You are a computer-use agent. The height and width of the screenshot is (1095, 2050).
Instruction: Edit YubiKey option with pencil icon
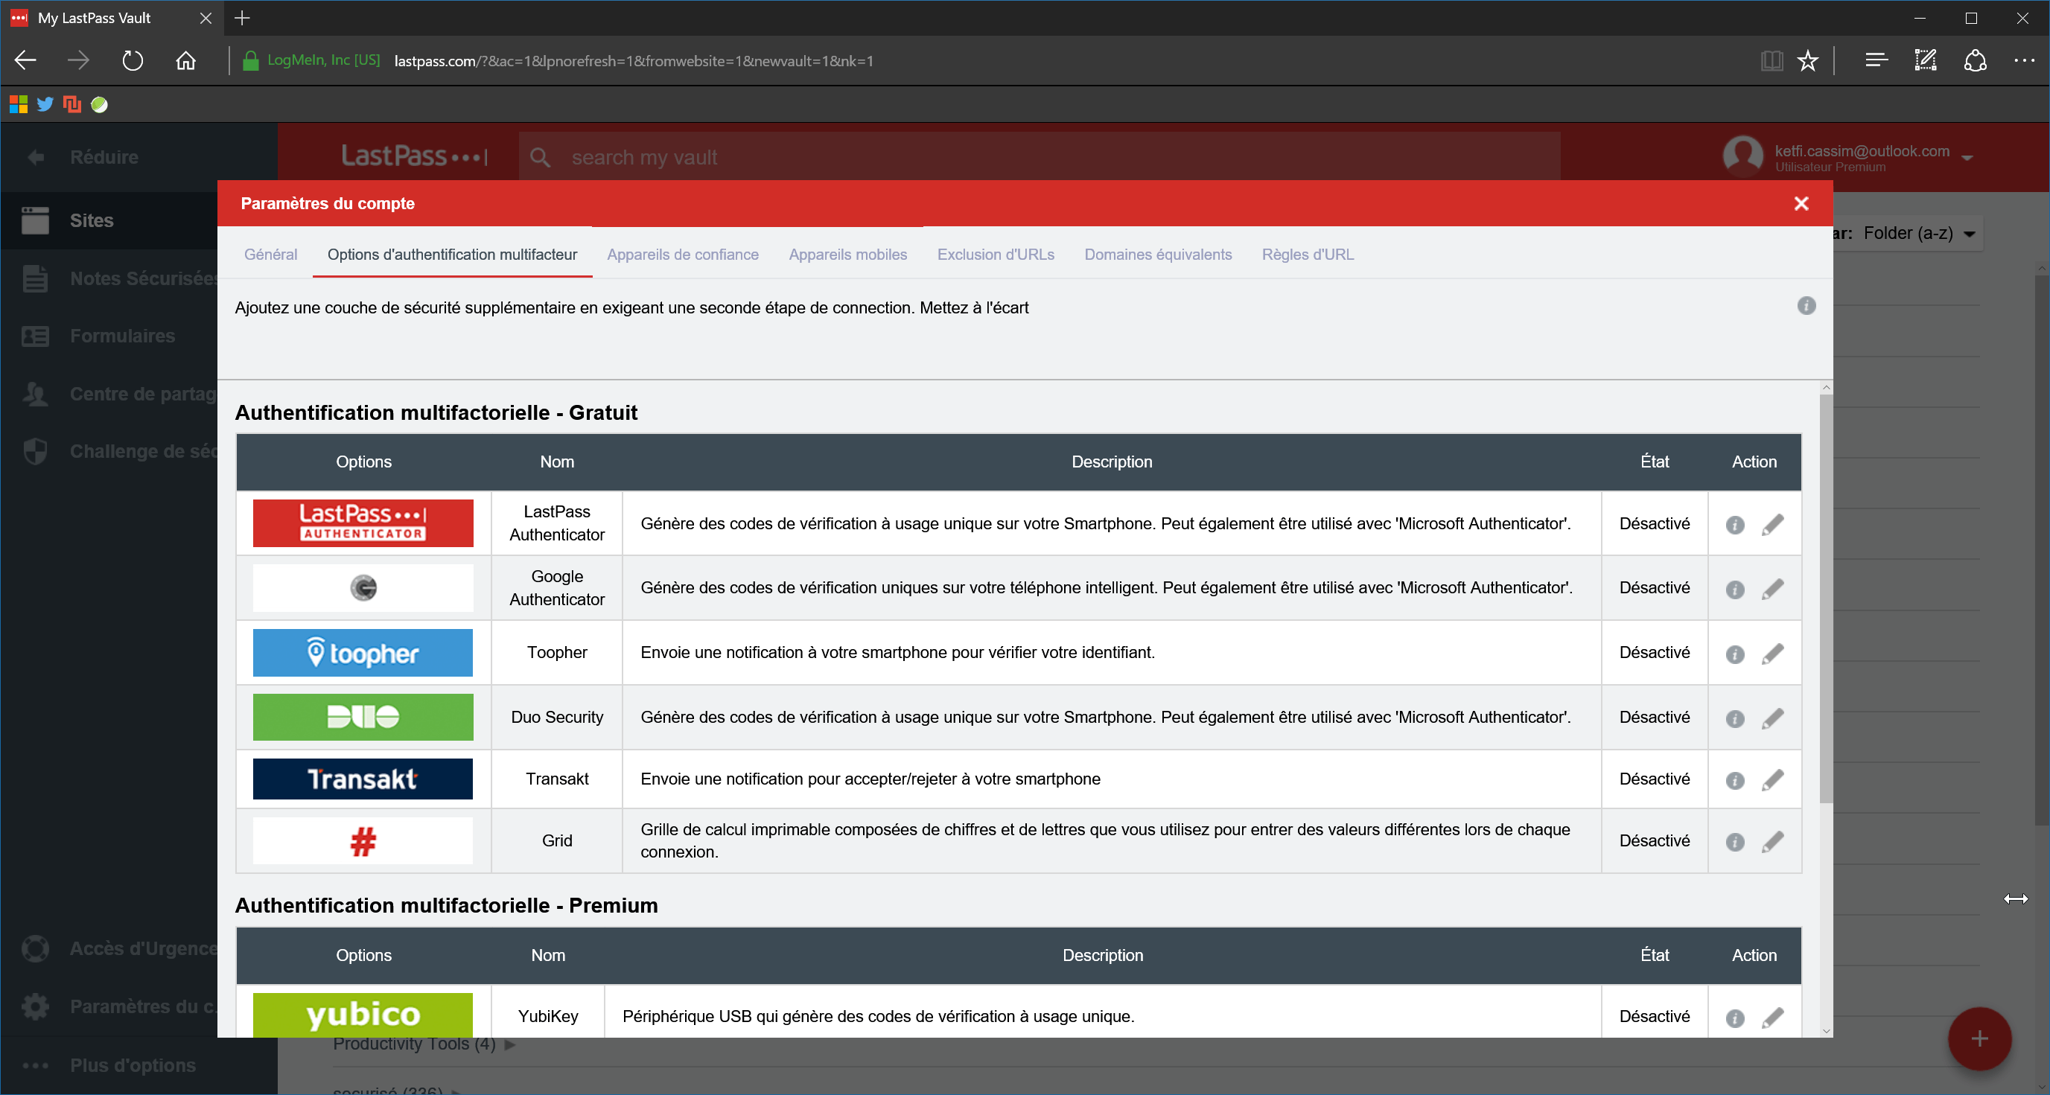(x=1772, y=1018)
